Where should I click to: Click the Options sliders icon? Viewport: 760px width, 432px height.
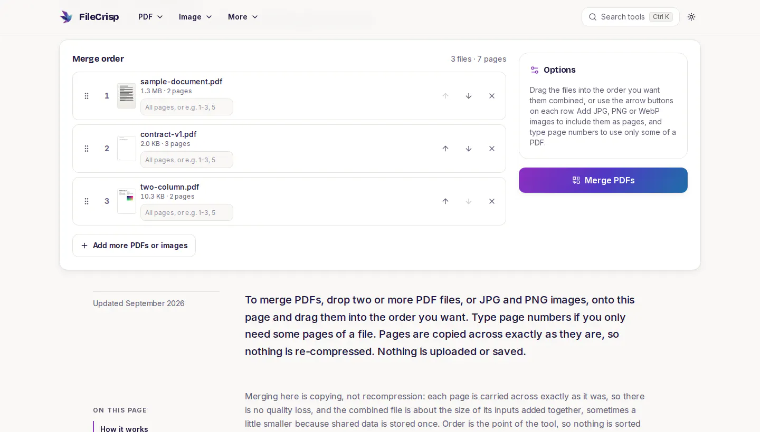(x=535, y=70)
